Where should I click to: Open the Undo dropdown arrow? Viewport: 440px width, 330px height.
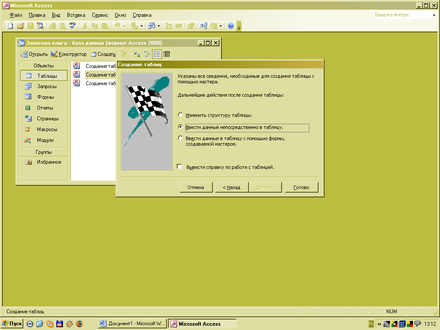click(x=124, y=26)
